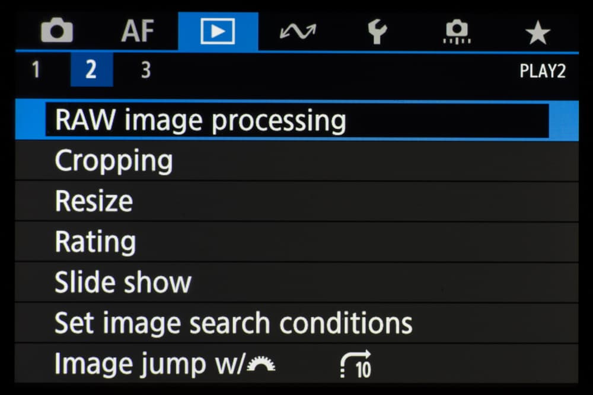Viewport: 593px width, 395px height.
Task: Select the Cropping menu item
Action: tap(296, 161)
